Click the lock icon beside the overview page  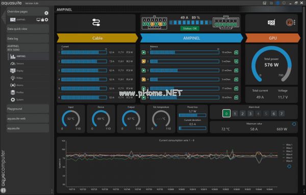[x=42, y=20]
